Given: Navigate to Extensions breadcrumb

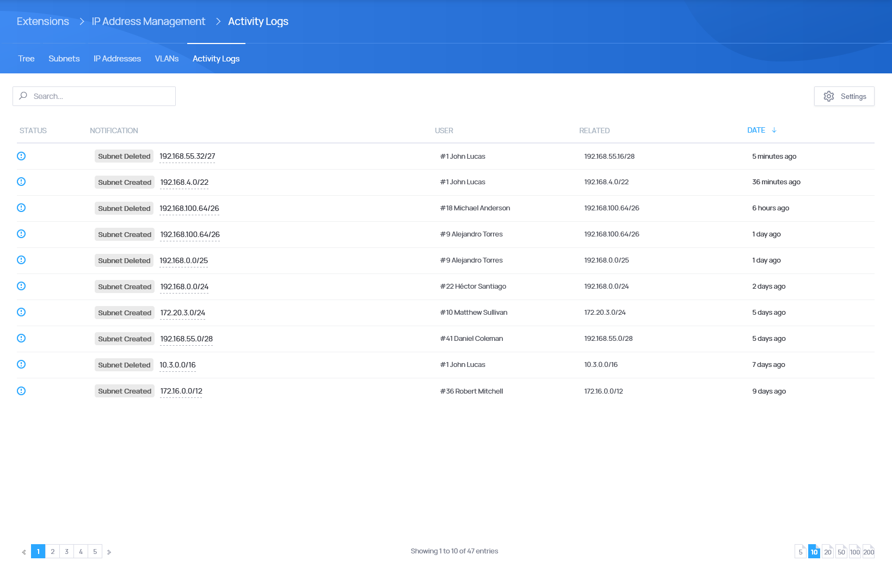Looking at the screenshot, I should pos(43,21).
